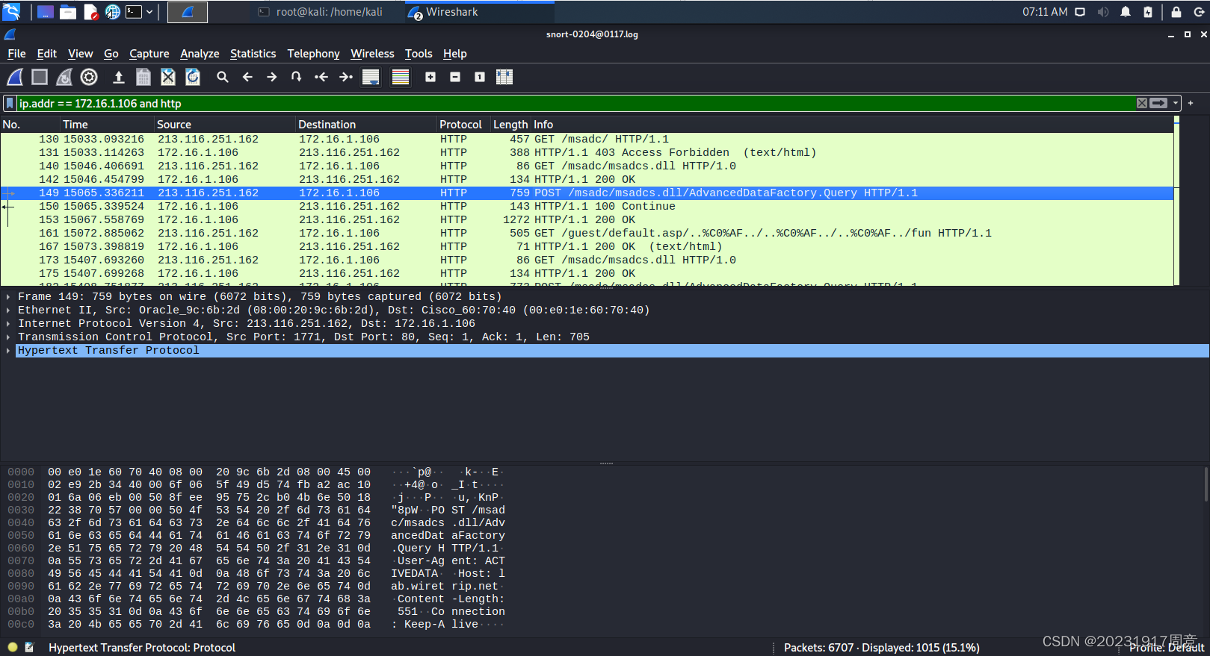Open capture file properties status icon

(30, 648)
